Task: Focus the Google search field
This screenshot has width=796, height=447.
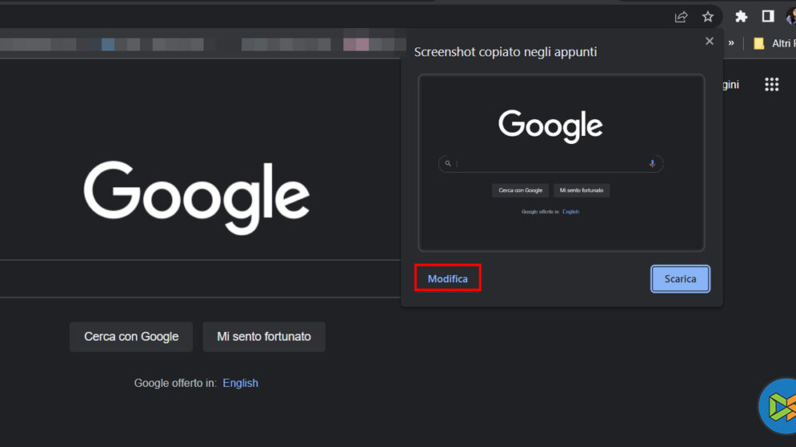Action: 200,278
